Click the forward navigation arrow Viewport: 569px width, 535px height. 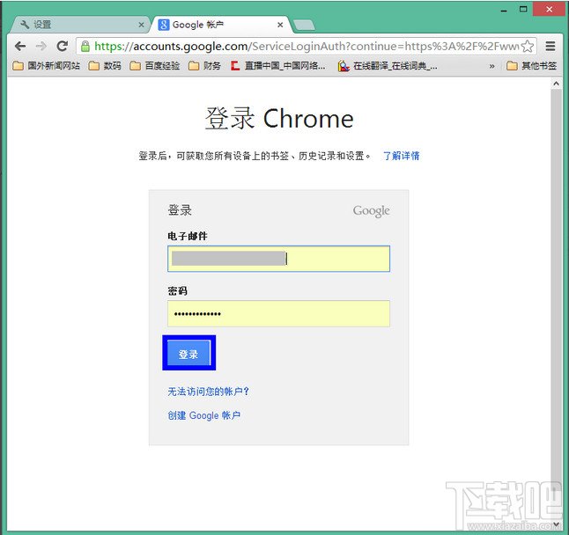click(x=41, y=46)
